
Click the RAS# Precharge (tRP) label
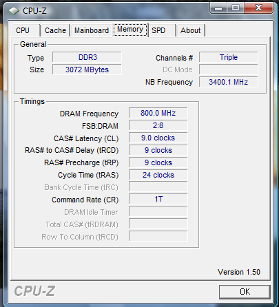81,162
